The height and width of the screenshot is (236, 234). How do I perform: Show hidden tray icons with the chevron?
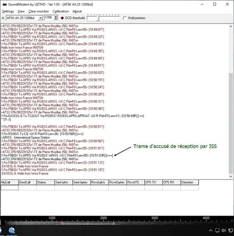click(x=211, y=231)
